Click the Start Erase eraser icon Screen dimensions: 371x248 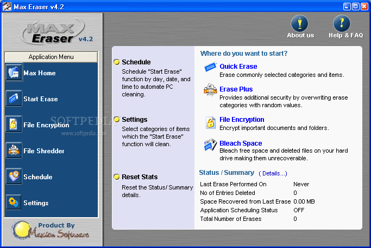(x=14, y=99)
